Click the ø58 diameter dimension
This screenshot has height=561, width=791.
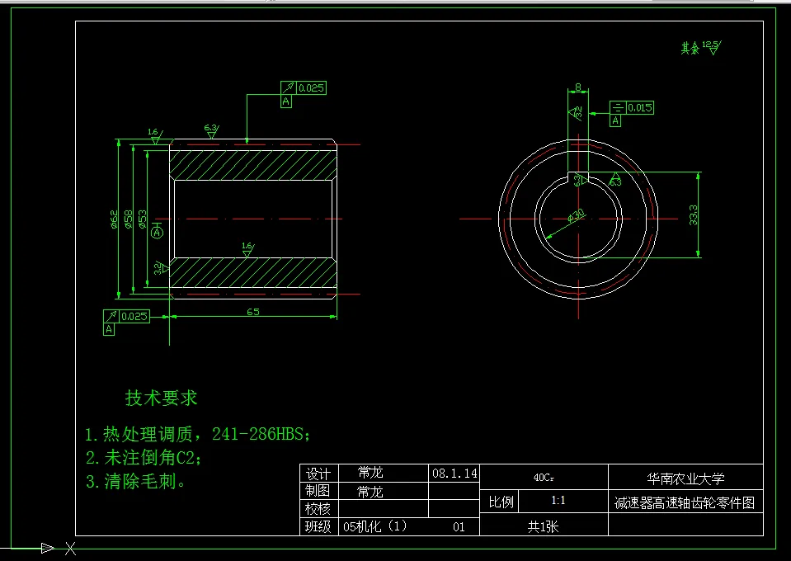click(x=128, y=219)
